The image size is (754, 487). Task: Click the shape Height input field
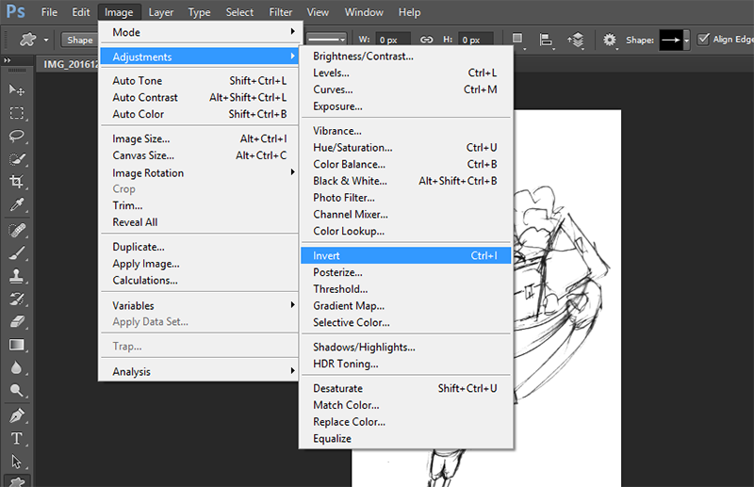[x=476, y=40]
